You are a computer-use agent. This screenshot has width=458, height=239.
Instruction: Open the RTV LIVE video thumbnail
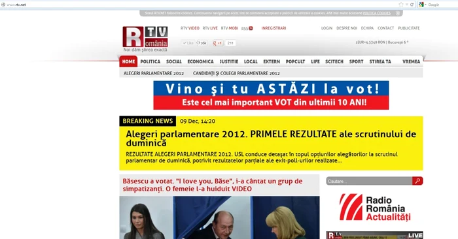tap(374, 235)
